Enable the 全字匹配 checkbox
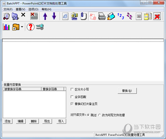Viewport: 166px width, 139px height. pos(72,97)
